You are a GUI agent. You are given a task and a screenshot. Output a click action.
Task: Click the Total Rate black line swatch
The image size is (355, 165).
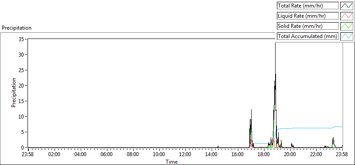[x=347, y=6]
